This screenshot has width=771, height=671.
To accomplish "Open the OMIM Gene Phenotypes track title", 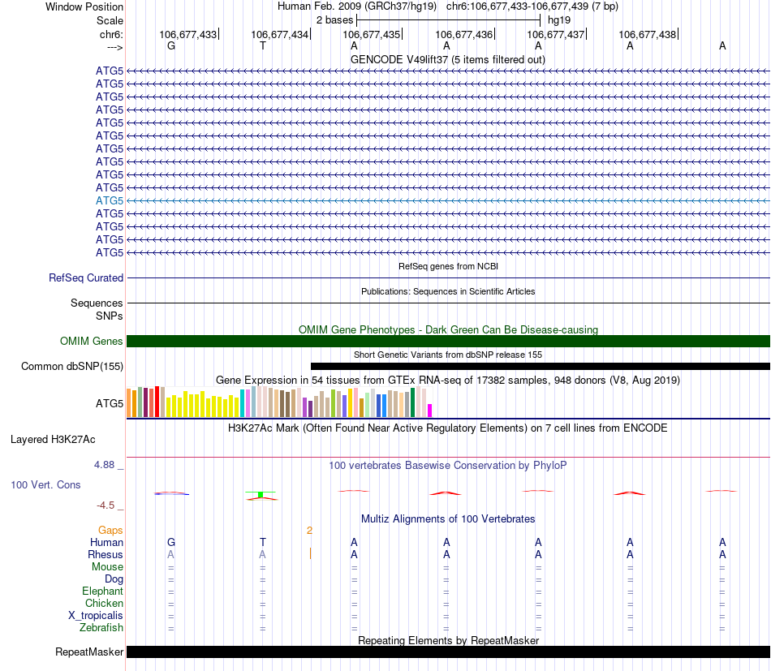I will 448,329.
